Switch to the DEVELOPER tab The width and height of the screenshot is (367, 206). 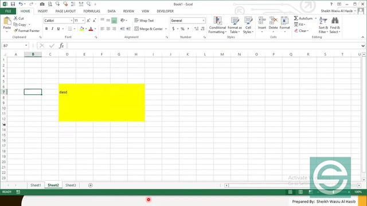[165, 11]
